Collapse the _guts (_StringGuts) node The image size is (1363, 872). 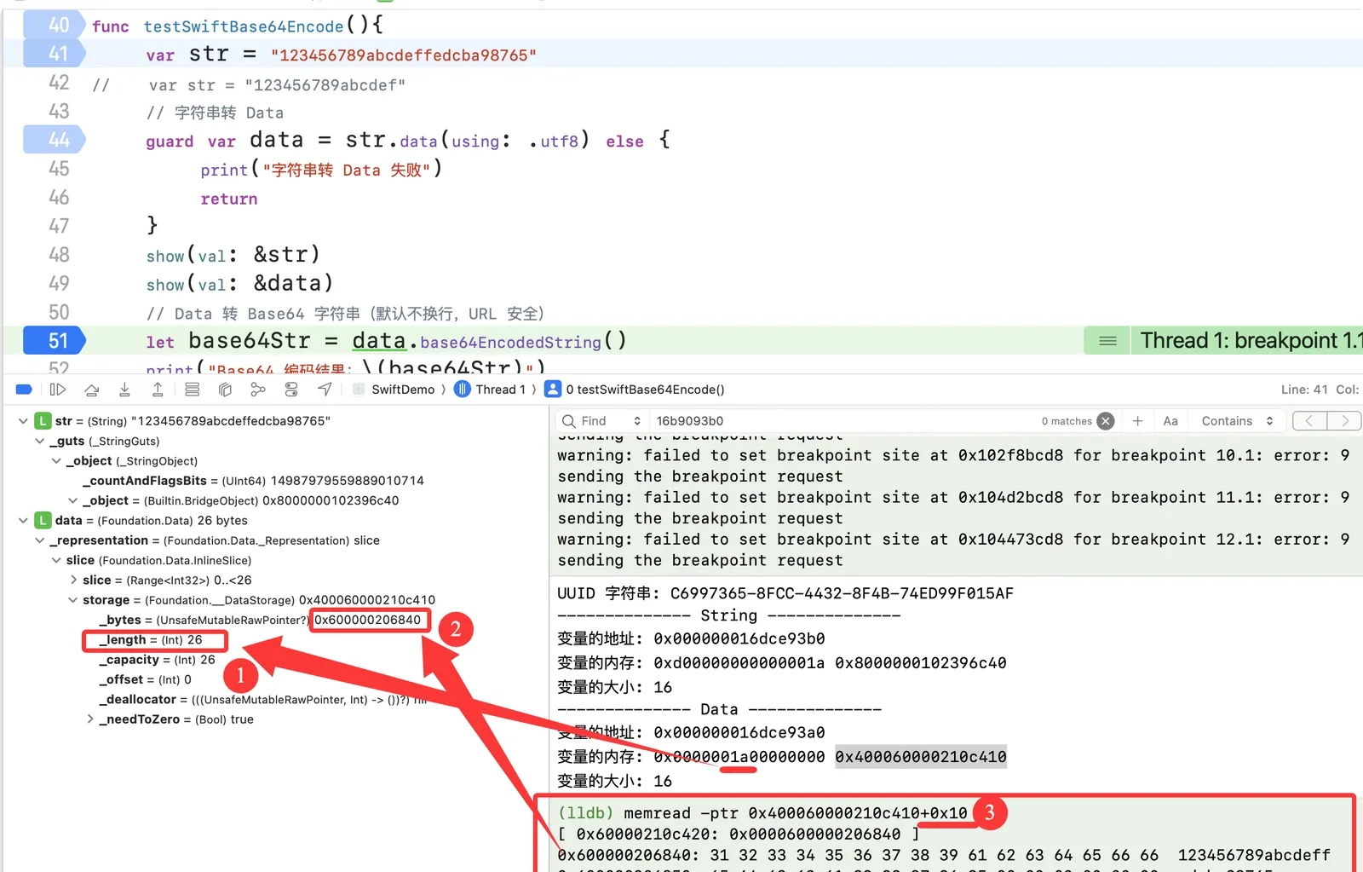click(39, 441)
